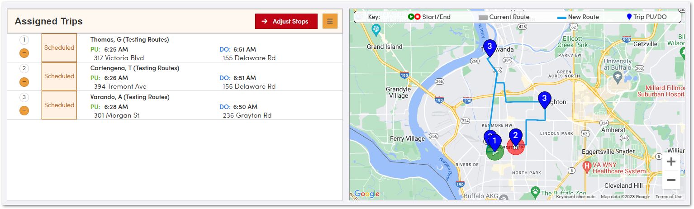Open map Keyboard shortcuts
This screenshot has height=209, width=694.
[575, 197]
